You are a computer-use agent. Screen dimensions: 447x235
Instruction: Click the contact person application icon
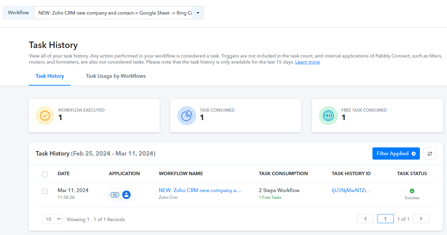click(126, 195)
